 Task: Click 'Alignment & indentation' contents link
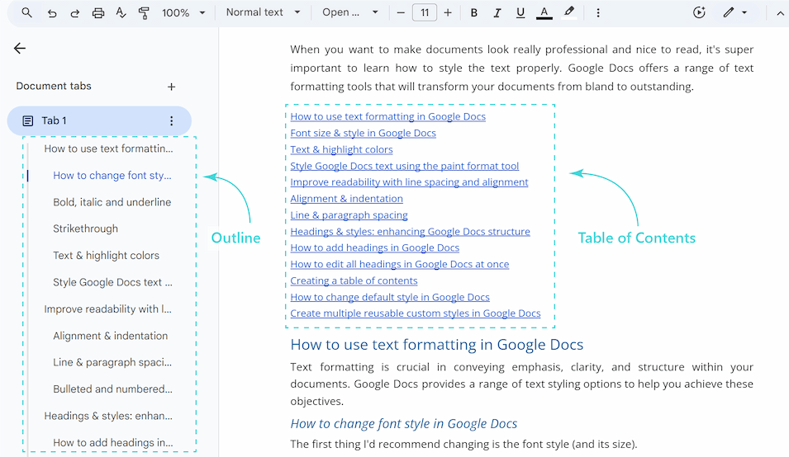click(347, 198)
